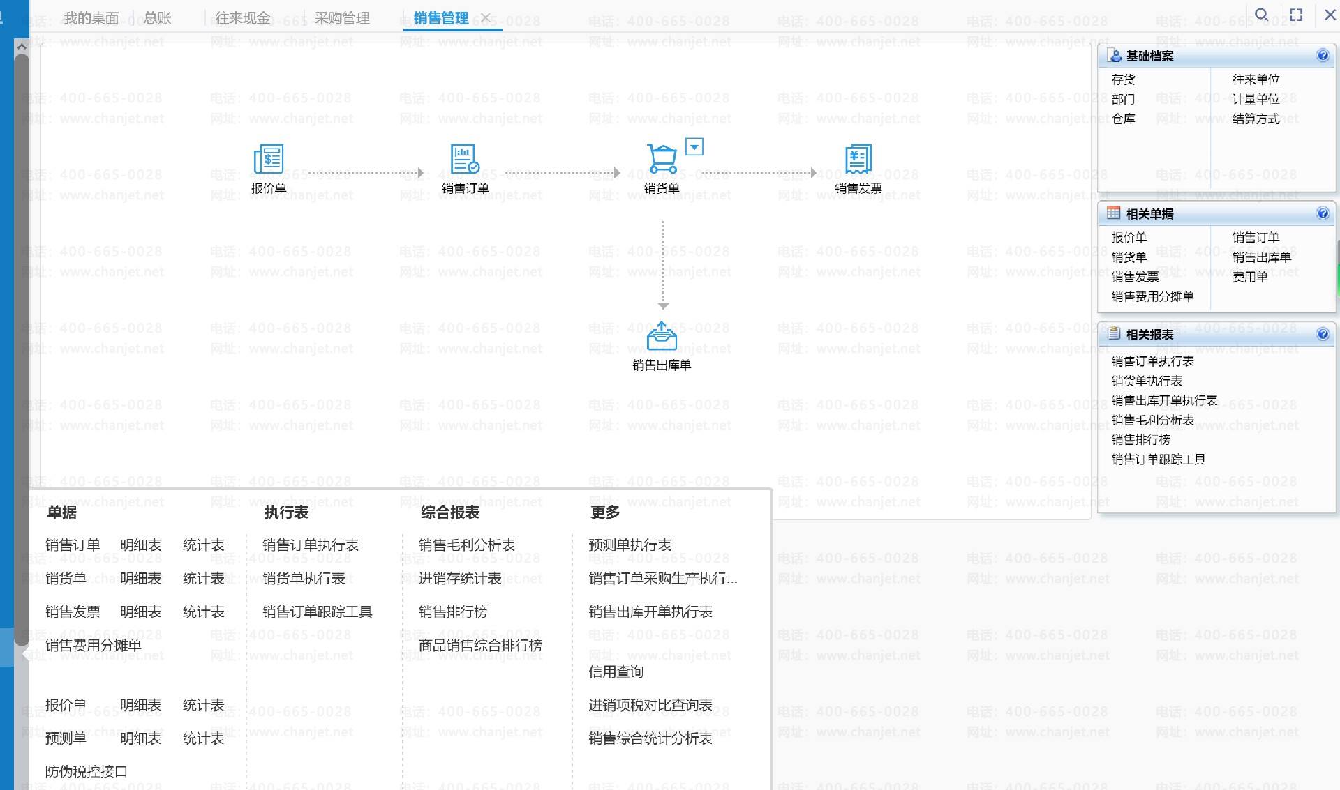The image size is (1340, 790).
Task: Click the search magnifier icon at top right
Action: 1261,15
